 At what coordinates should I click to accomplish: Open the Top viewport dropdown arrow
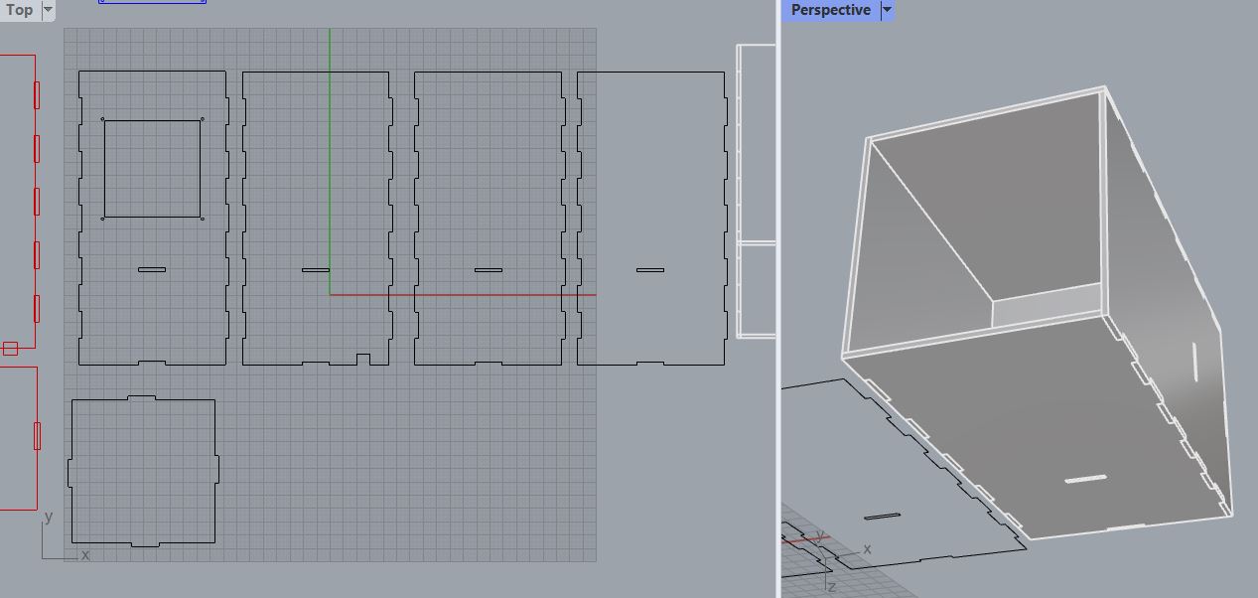(48, 10)
